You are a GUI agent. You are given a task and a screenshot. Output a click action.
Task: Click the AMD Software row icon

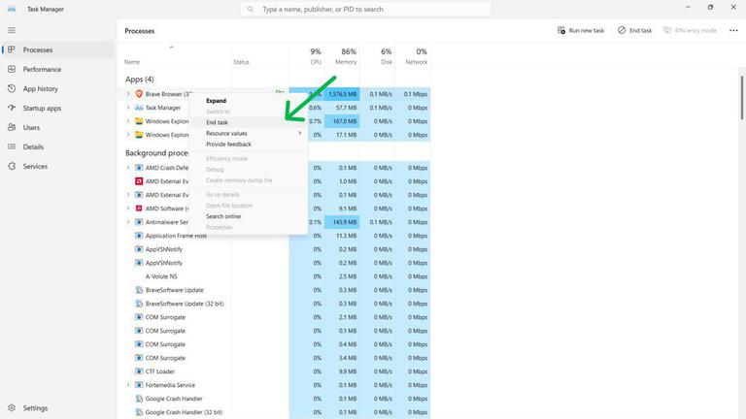coord(139,209)
